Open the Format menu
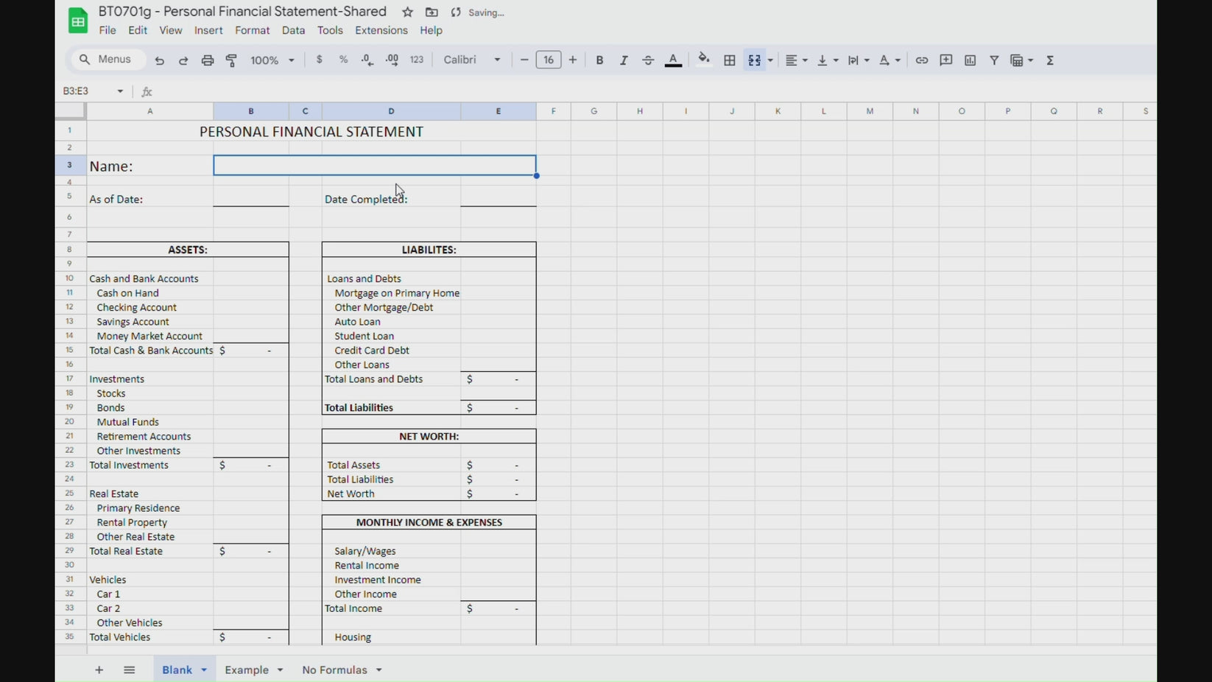 tap(252, 30)
